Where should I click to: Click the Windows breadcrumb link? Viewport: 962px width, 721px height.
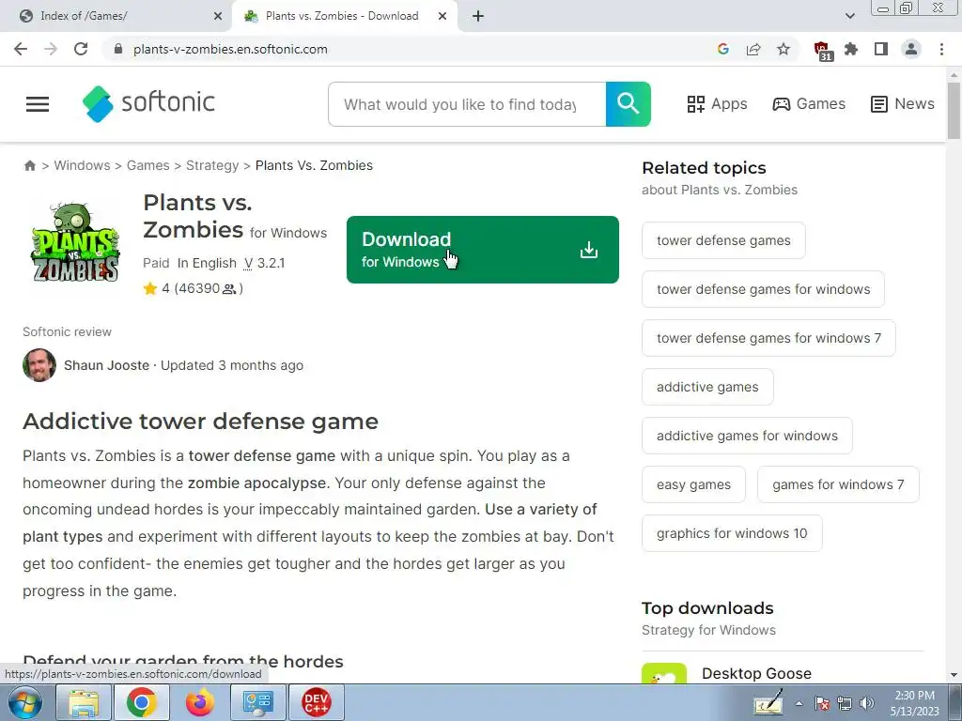coord(83,165)
